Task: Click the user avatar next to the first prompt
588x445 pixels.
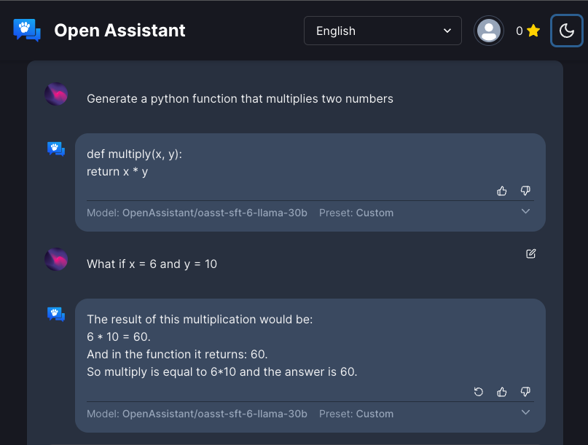Action: (56, 95)
